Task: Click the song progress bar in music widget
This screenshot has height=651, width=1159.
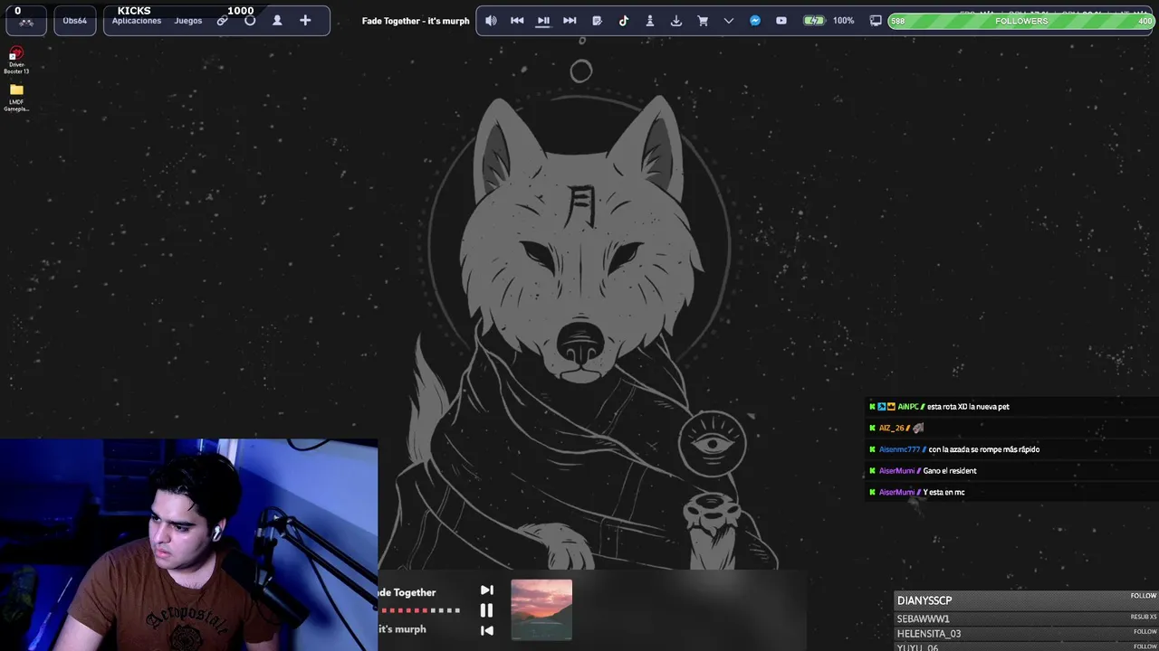Action: coord(420,610)
